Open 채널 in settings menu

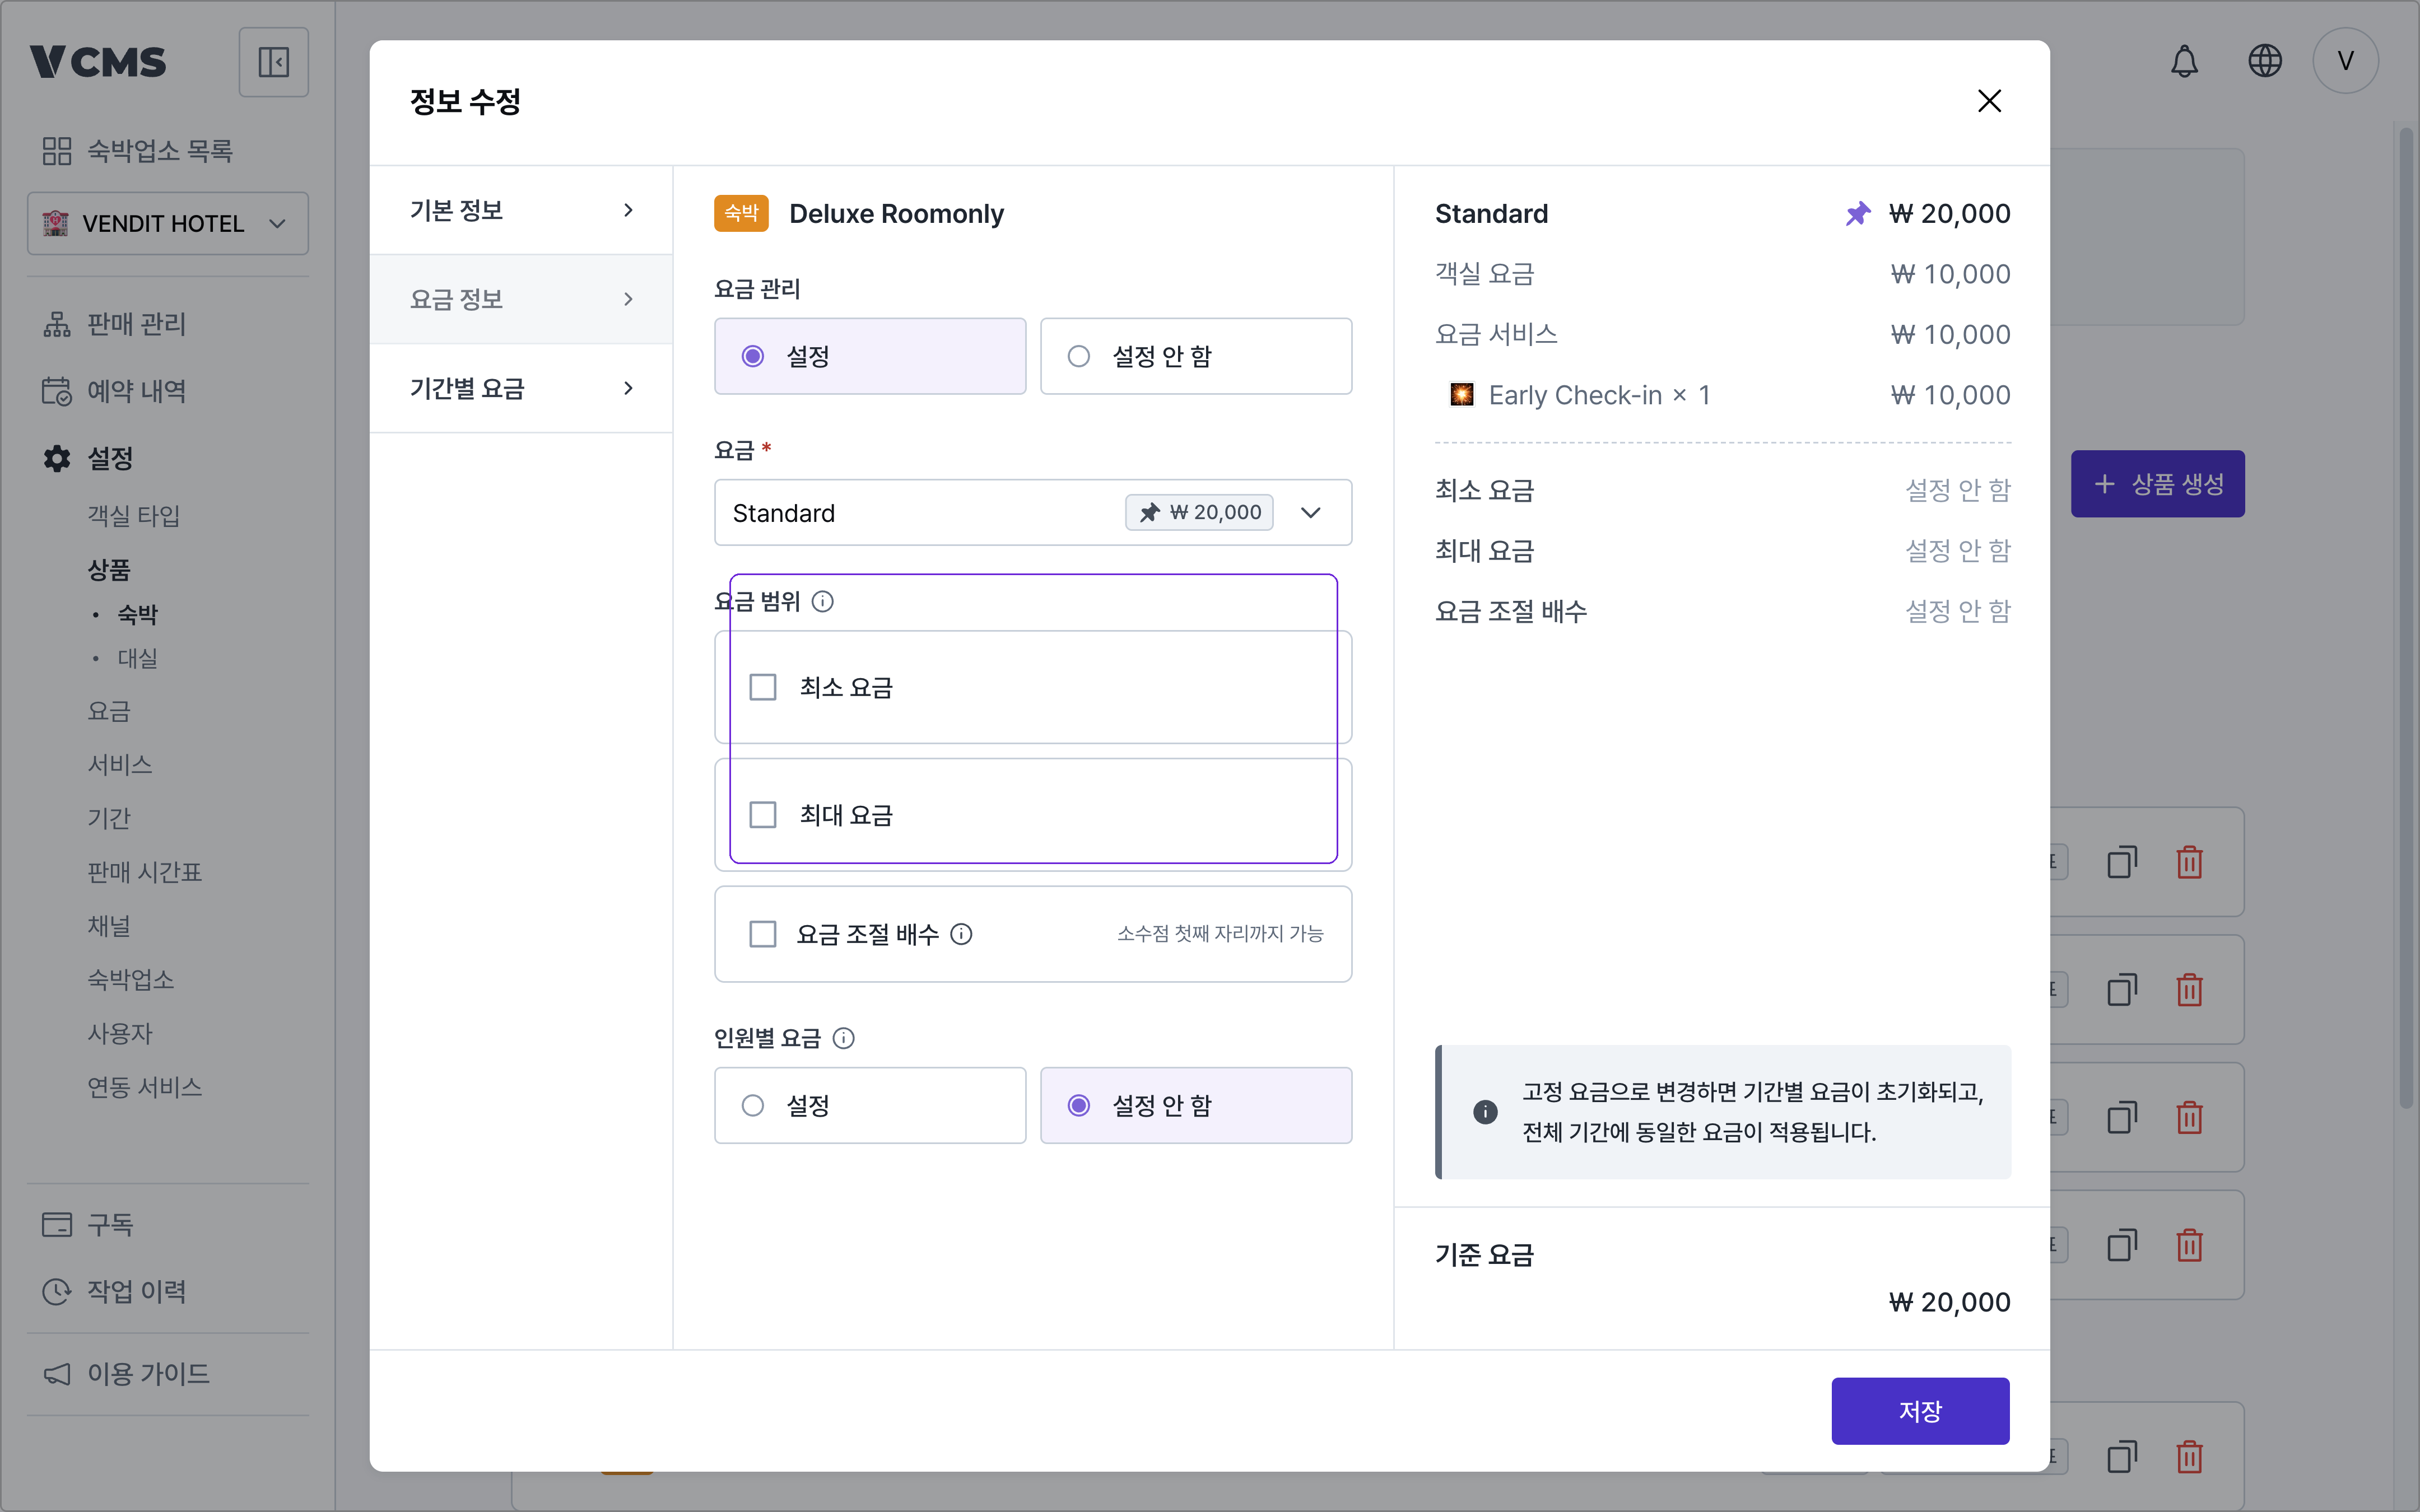point(109,926)
